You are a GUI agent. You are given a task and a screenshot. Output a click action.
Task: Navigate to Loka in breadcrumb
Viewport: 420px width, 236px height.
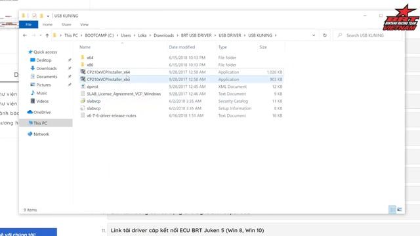142,35
